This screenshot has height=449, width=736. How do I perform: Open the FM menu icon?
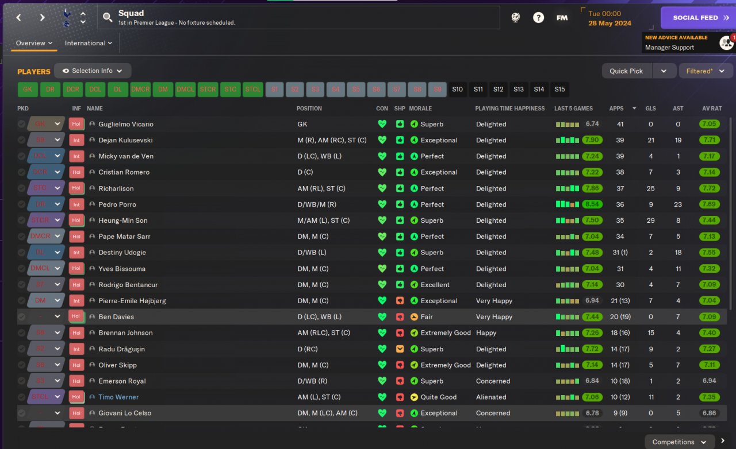(562, 18)
